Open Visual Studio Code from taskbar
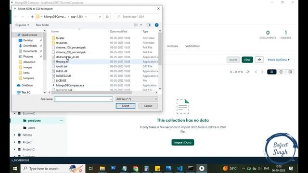Viewport: 308px width, 173px height. [180, 169]
